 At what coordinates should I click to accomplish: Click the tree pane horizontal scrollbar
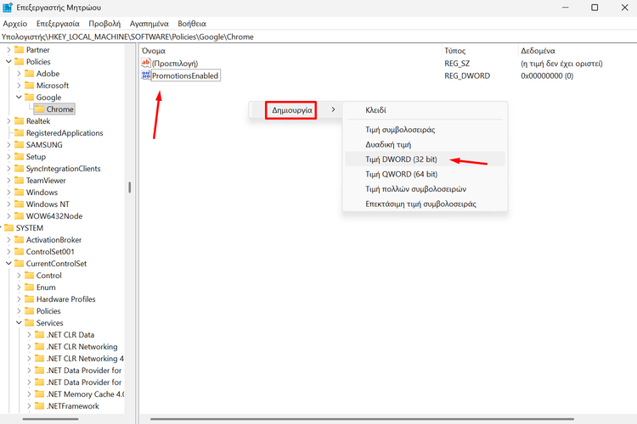click(50, 419)
